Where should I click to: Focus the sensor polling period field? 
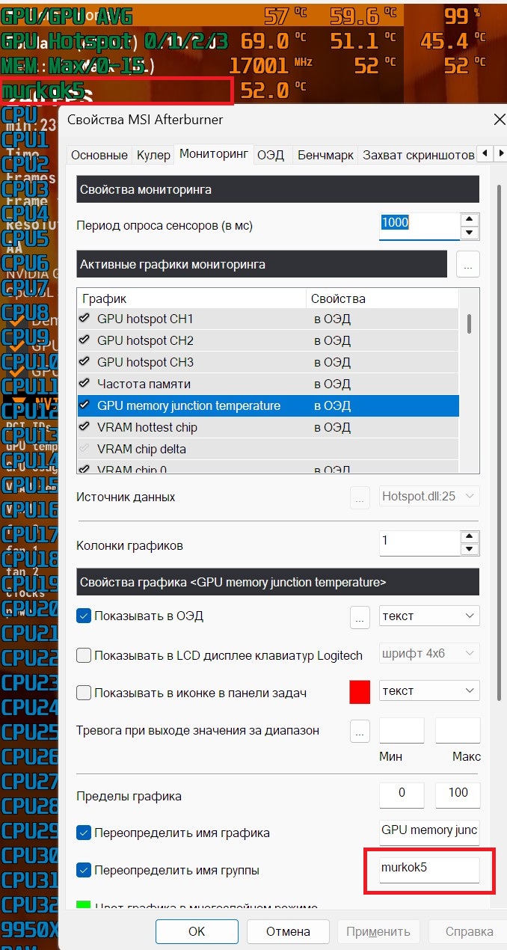[x=419, y=226]
